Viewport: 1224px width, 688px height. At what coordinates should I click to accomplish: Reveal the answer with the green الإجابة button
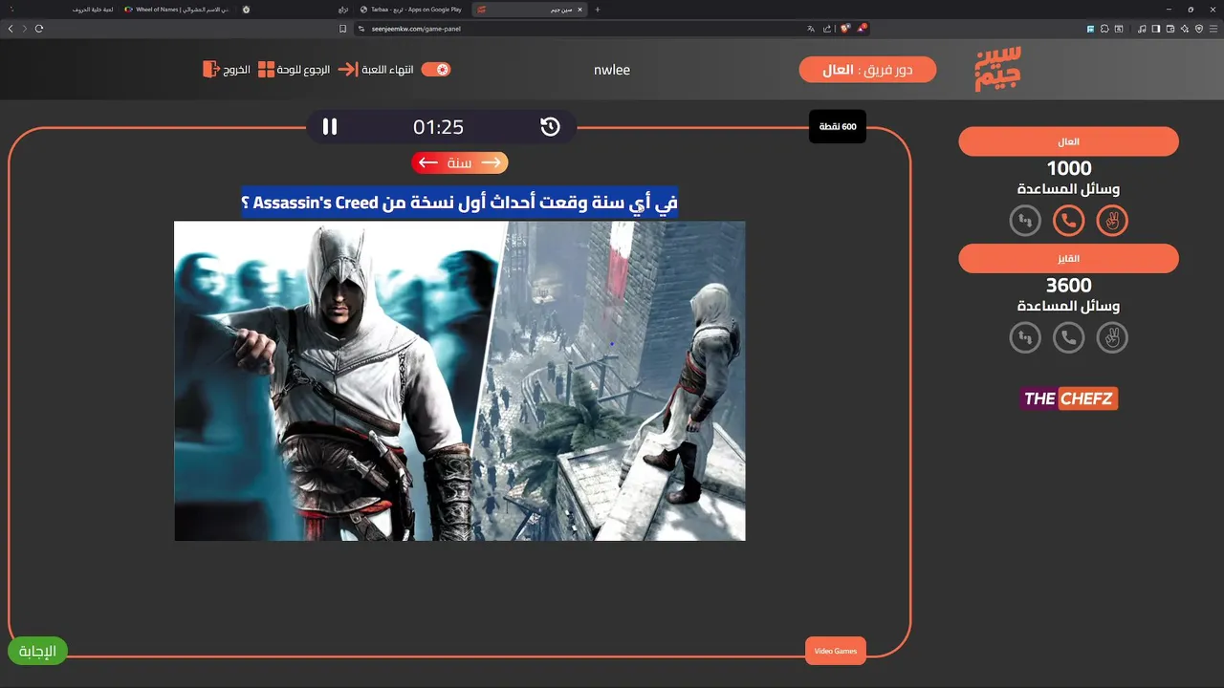point(37,651)
